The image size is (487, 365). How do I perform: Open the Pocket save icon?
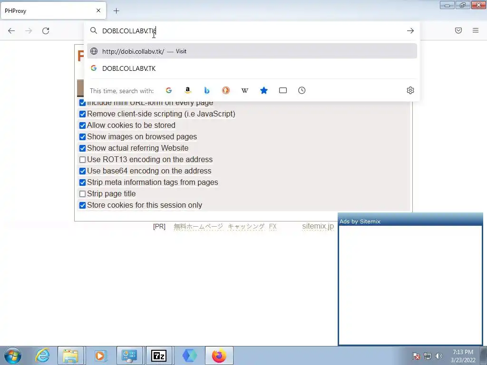(x=458, y=30)
